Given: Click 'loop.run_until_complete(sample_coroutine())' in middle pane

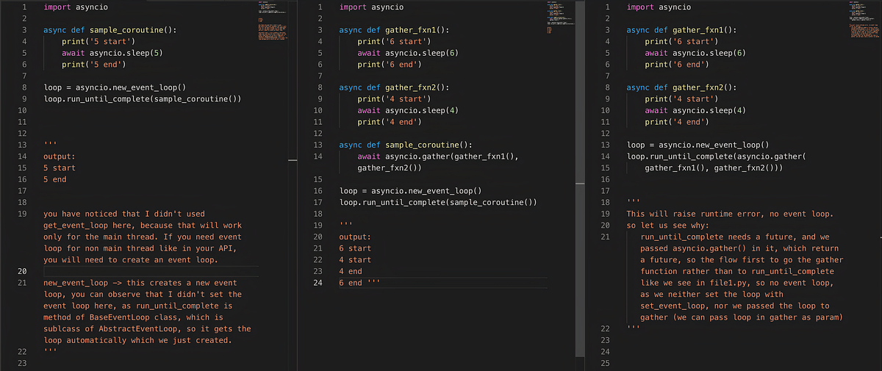Looking at the screenshot, I should pos(437,202).
